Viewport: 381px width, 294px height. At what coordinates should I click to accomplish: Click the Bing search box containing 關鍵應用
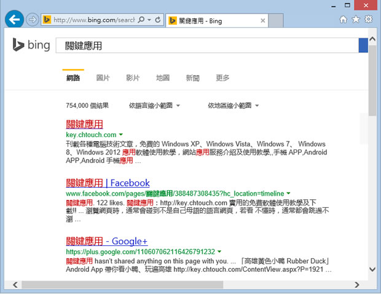(207, 46)
